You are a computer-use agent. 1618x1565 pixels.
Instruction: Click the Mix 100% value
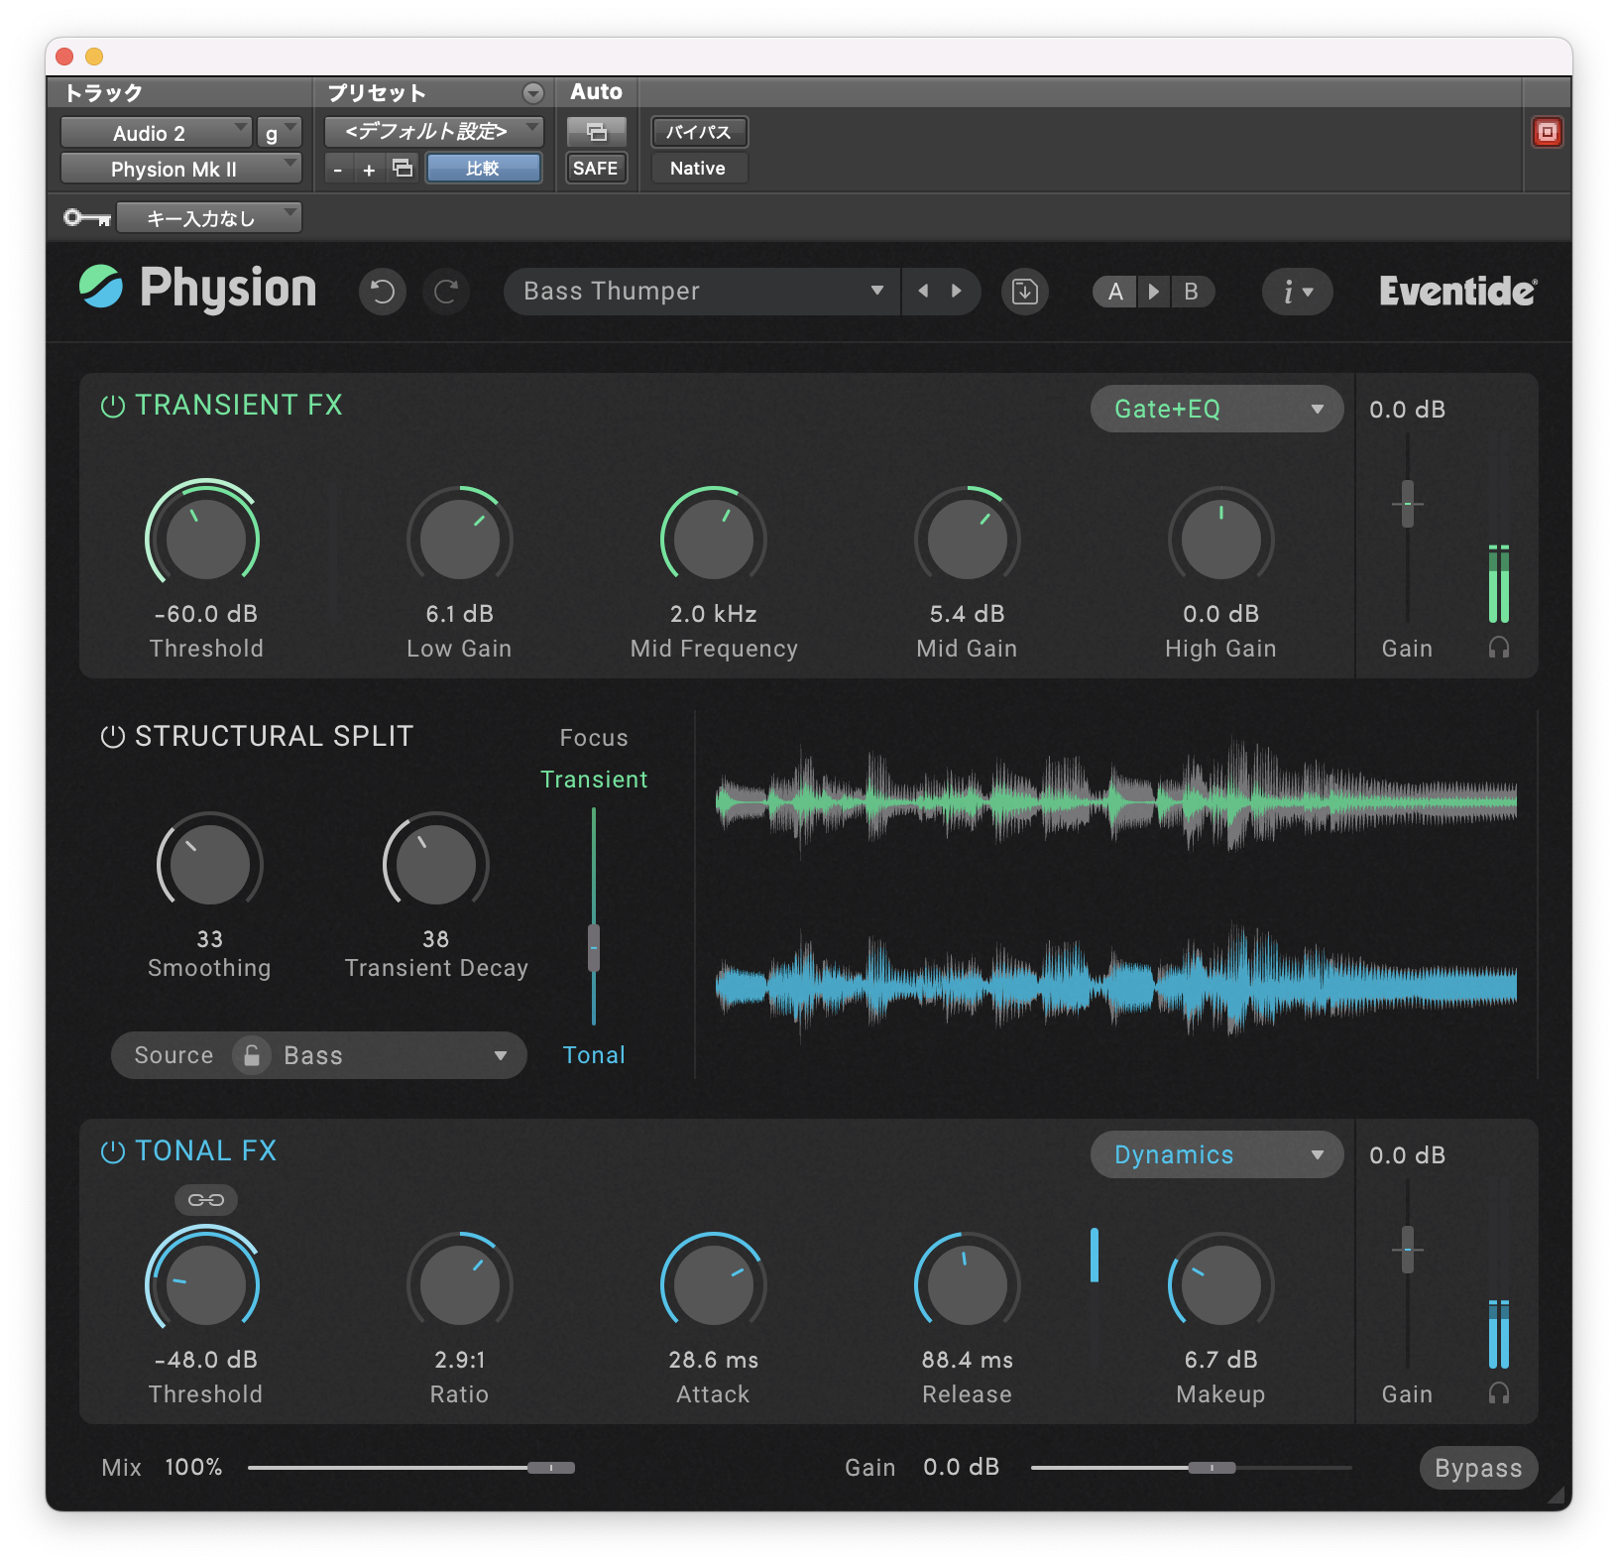tap(193, 1467)
